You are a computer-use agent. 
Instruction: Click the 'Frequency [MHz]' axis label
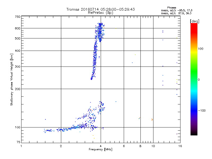[x=100, y=149]
